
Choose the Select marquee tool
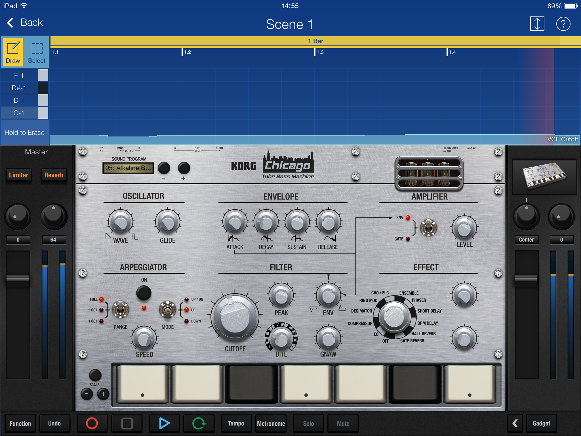coord(37,52)
